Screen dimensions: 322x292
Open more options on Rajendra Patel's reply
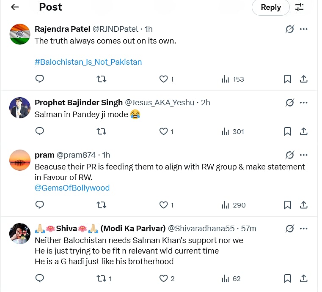(303, 29)
